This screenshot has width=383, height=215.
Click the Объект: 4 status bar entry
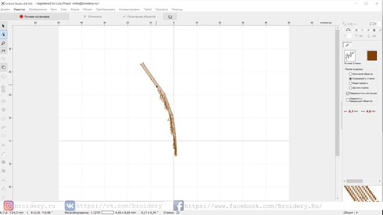(351, 213)
